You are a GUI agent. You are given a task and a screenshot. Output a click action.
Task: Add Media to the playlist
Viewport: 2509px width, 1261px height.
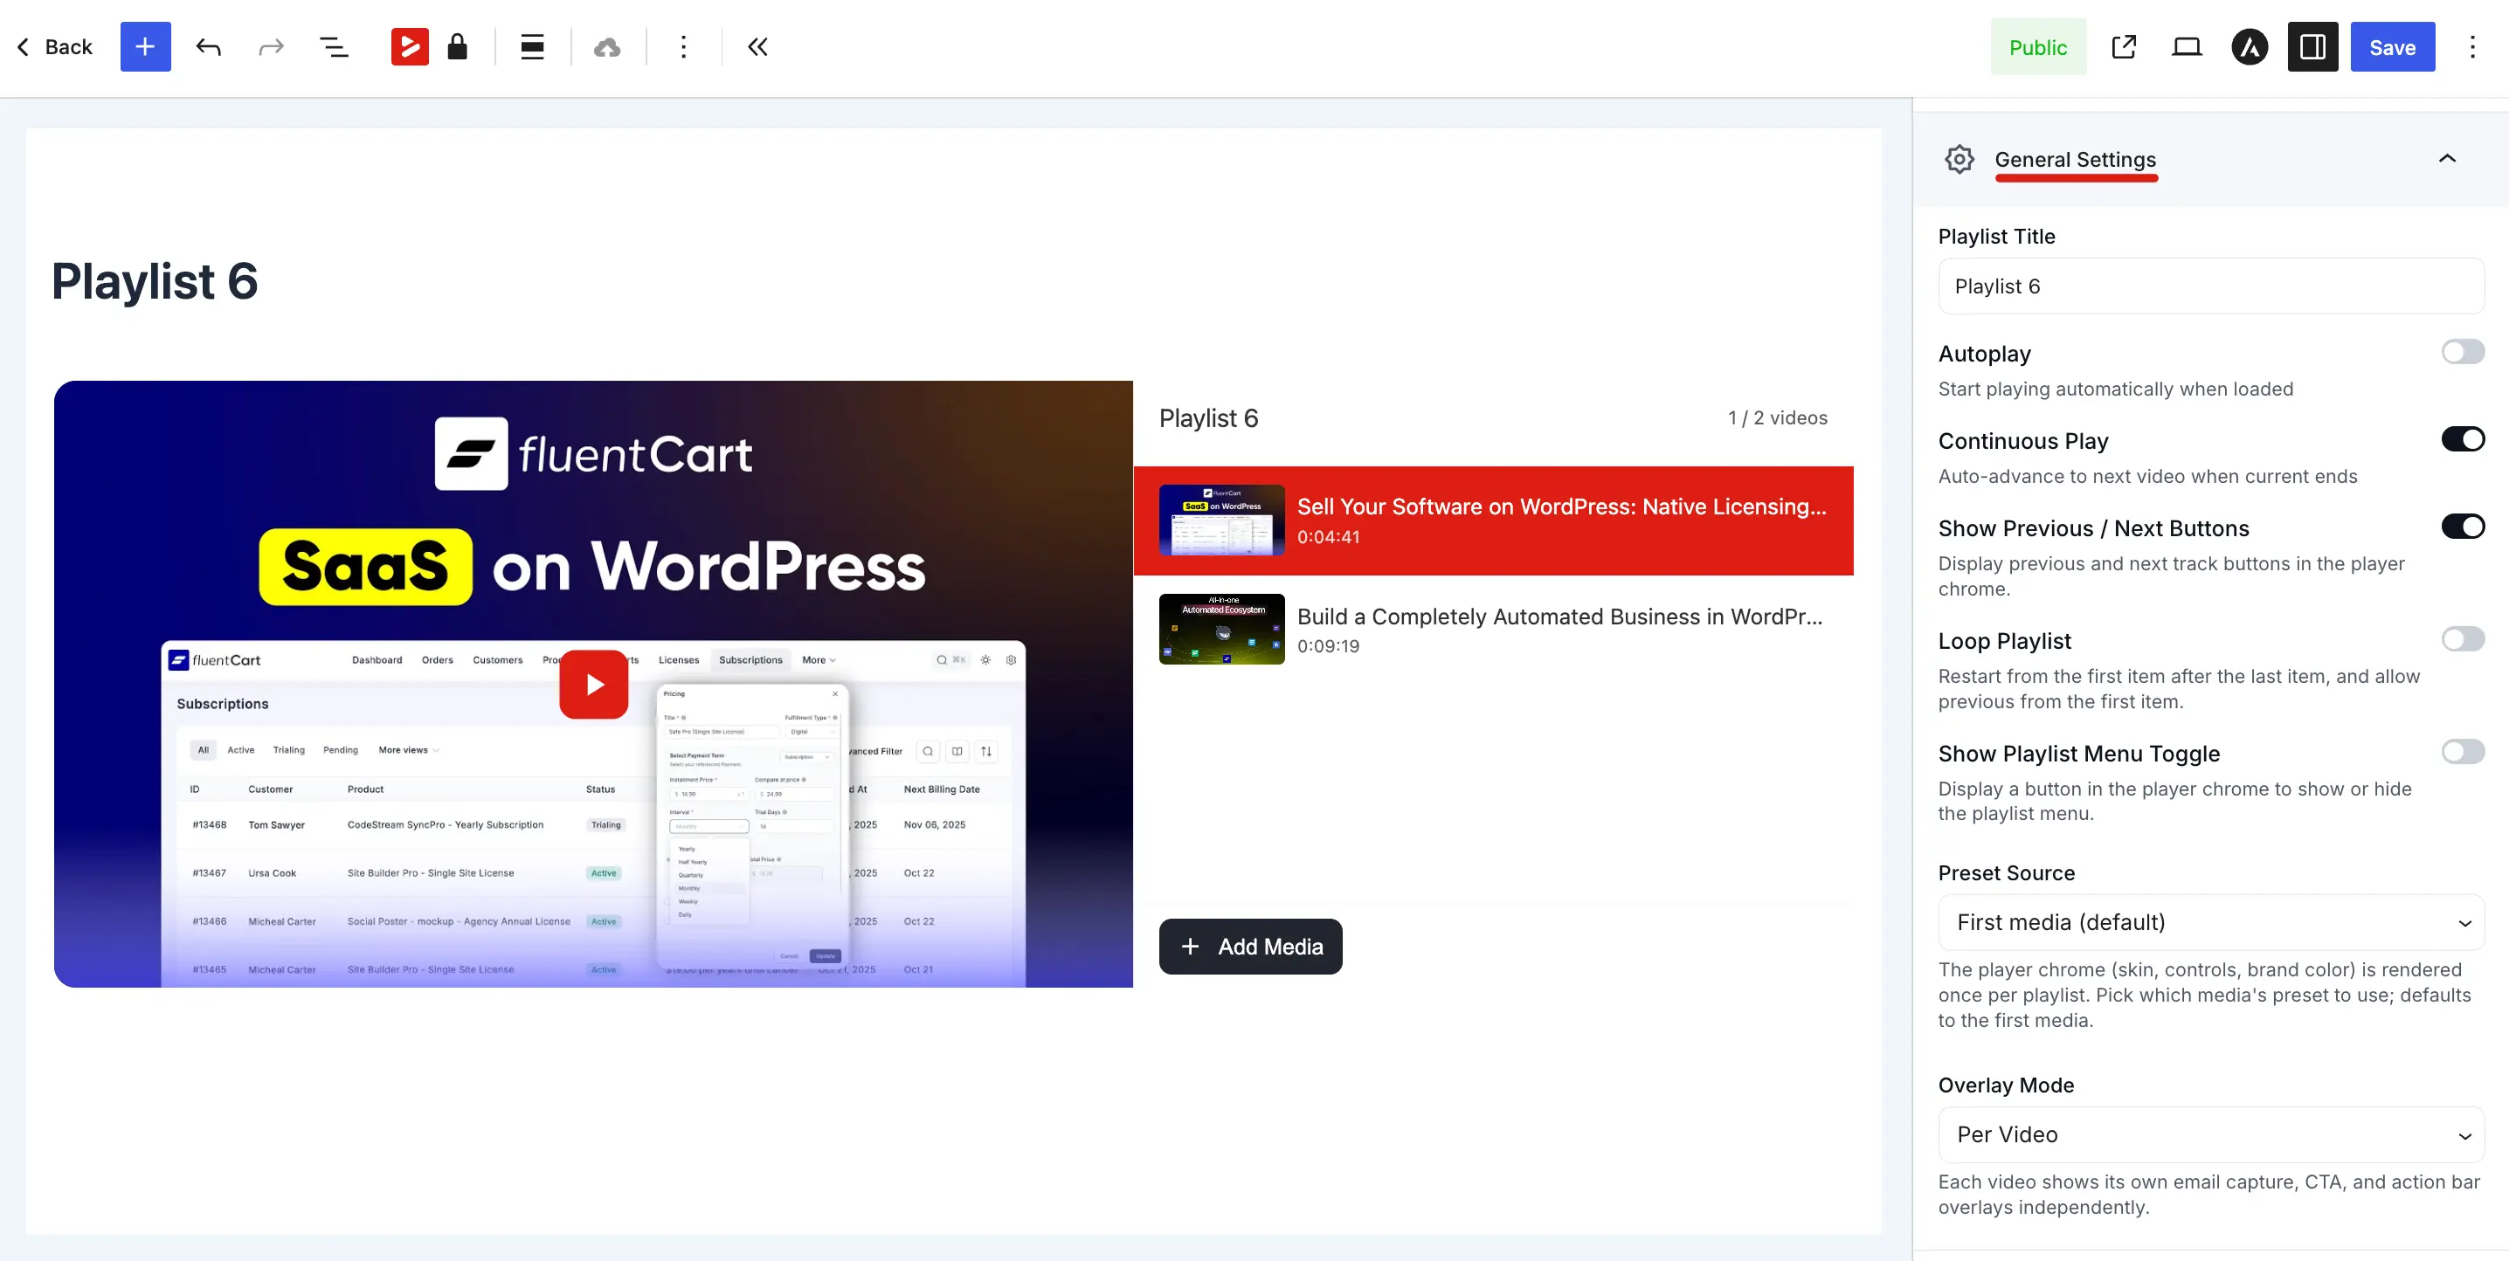tap(1249, 947)
